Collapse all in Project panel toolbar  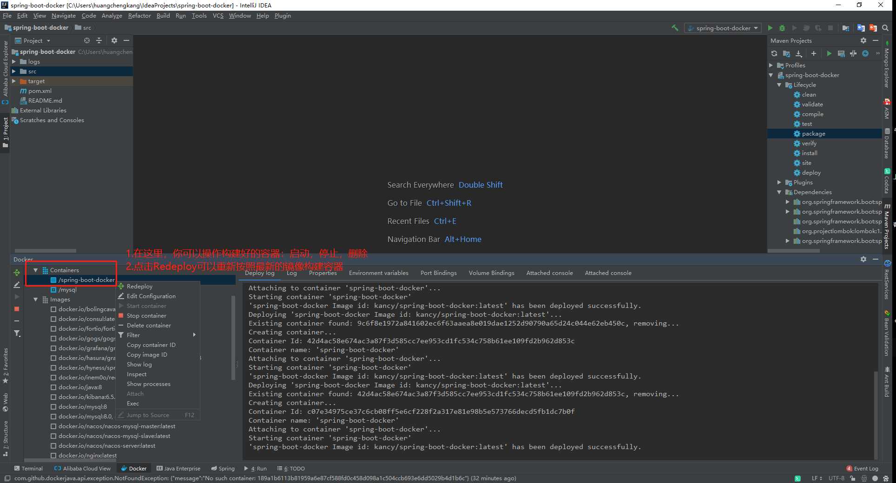99,40
